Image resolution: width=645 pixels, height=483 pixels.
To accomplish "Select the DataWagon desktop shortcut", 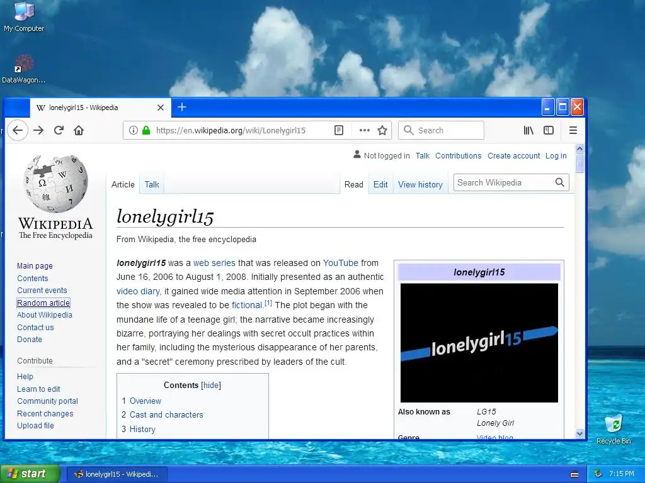I will point(23,69).
